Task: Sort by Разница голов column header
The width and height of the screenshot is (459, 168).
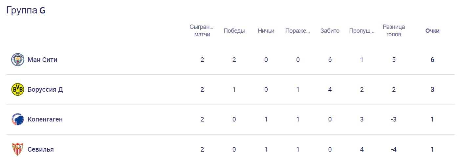Action: click(394, 30)
